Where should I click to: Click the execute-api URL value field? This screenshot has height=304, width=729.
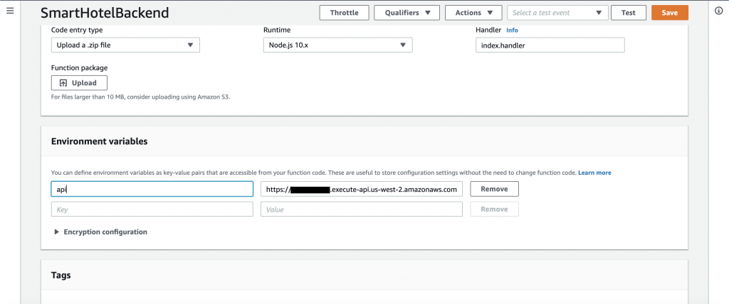pyautogui.click(x=362, y=189)
